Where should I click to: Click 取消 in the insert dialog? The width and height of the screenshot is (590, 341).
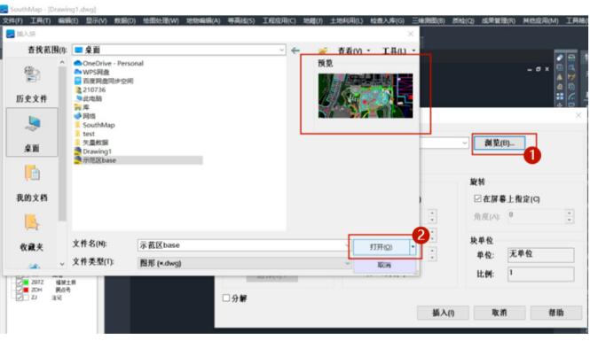pos(500,313)
